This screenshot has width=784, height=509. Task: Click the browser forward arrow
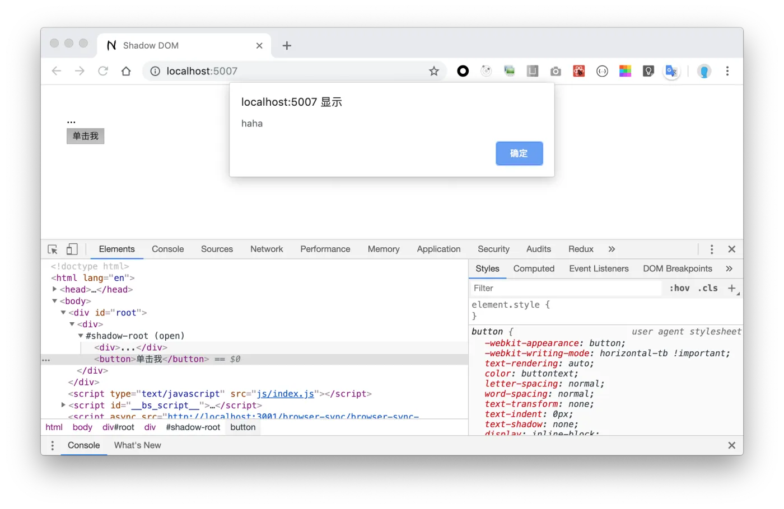(x=80, y=71)
